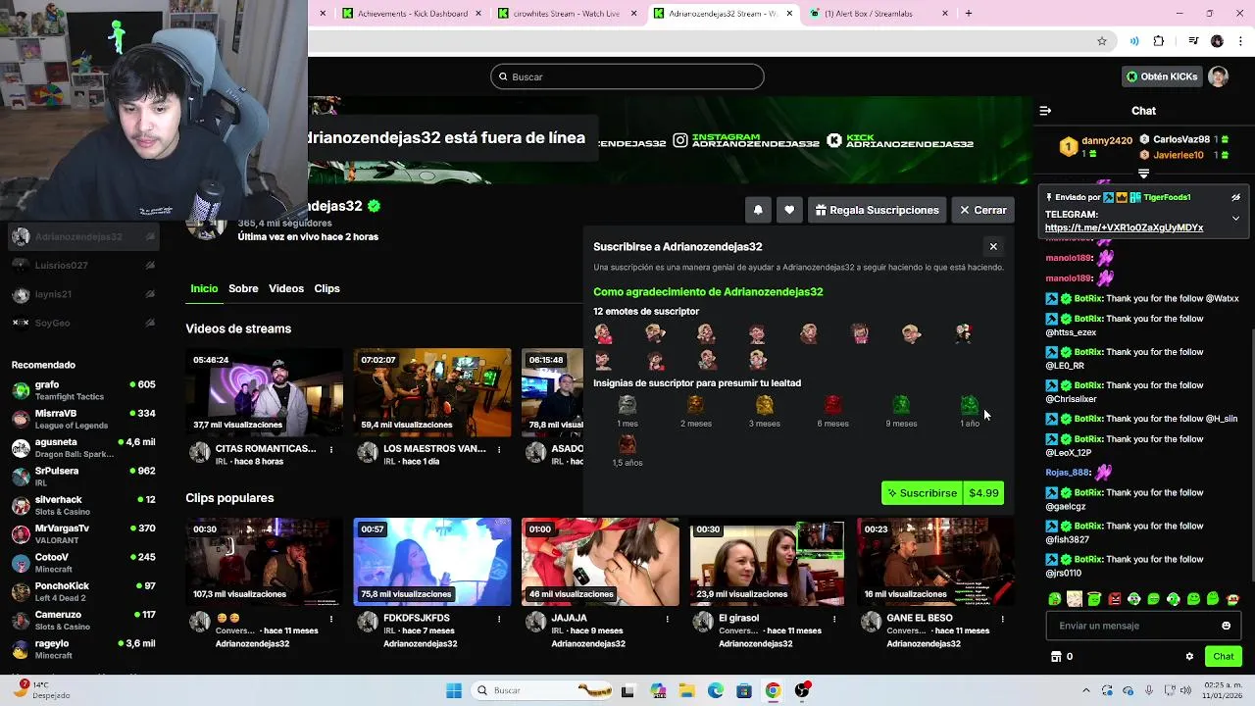1255x706 pixels.
Task: Open options for JAJAJA clip
Action: [x=667, y=620]
